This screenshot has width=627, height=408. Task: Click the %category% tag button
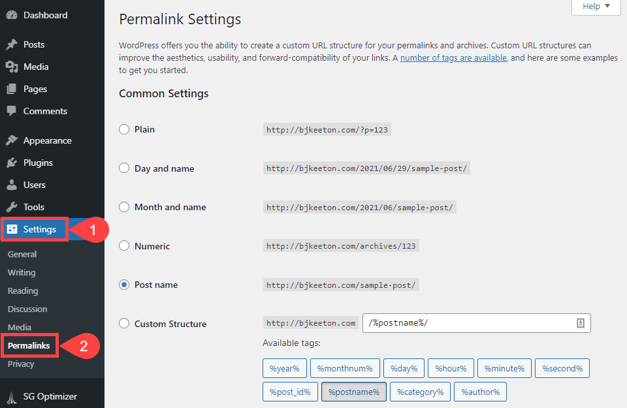420,392
